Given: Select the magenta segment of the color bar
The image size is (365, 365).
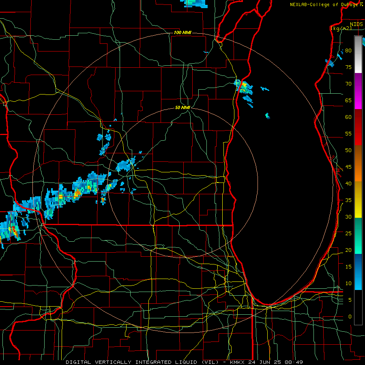Looking at the screenshot, I should click(x=358, y=100).
